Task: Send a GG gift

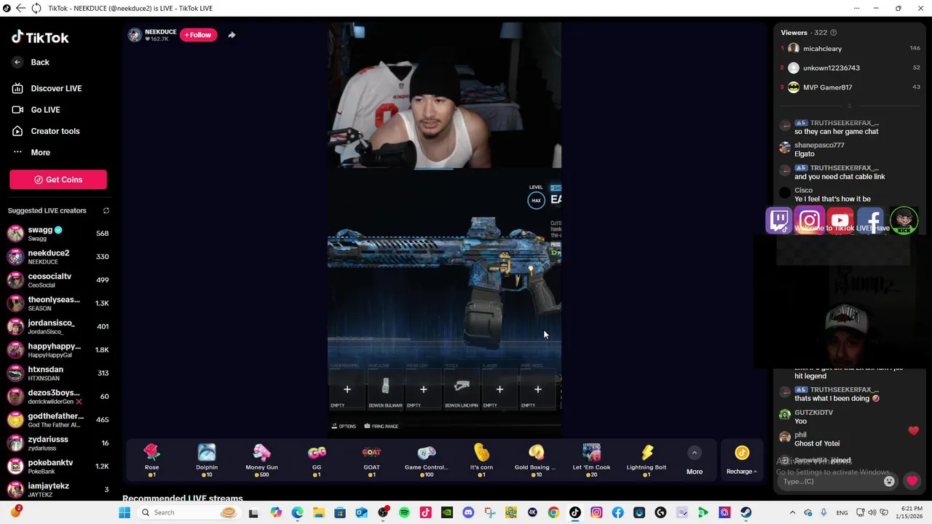Action: tap(317, 461)
